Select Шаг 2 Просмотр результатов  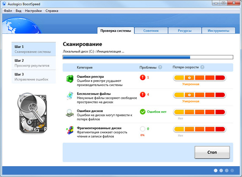click(34, 63)
